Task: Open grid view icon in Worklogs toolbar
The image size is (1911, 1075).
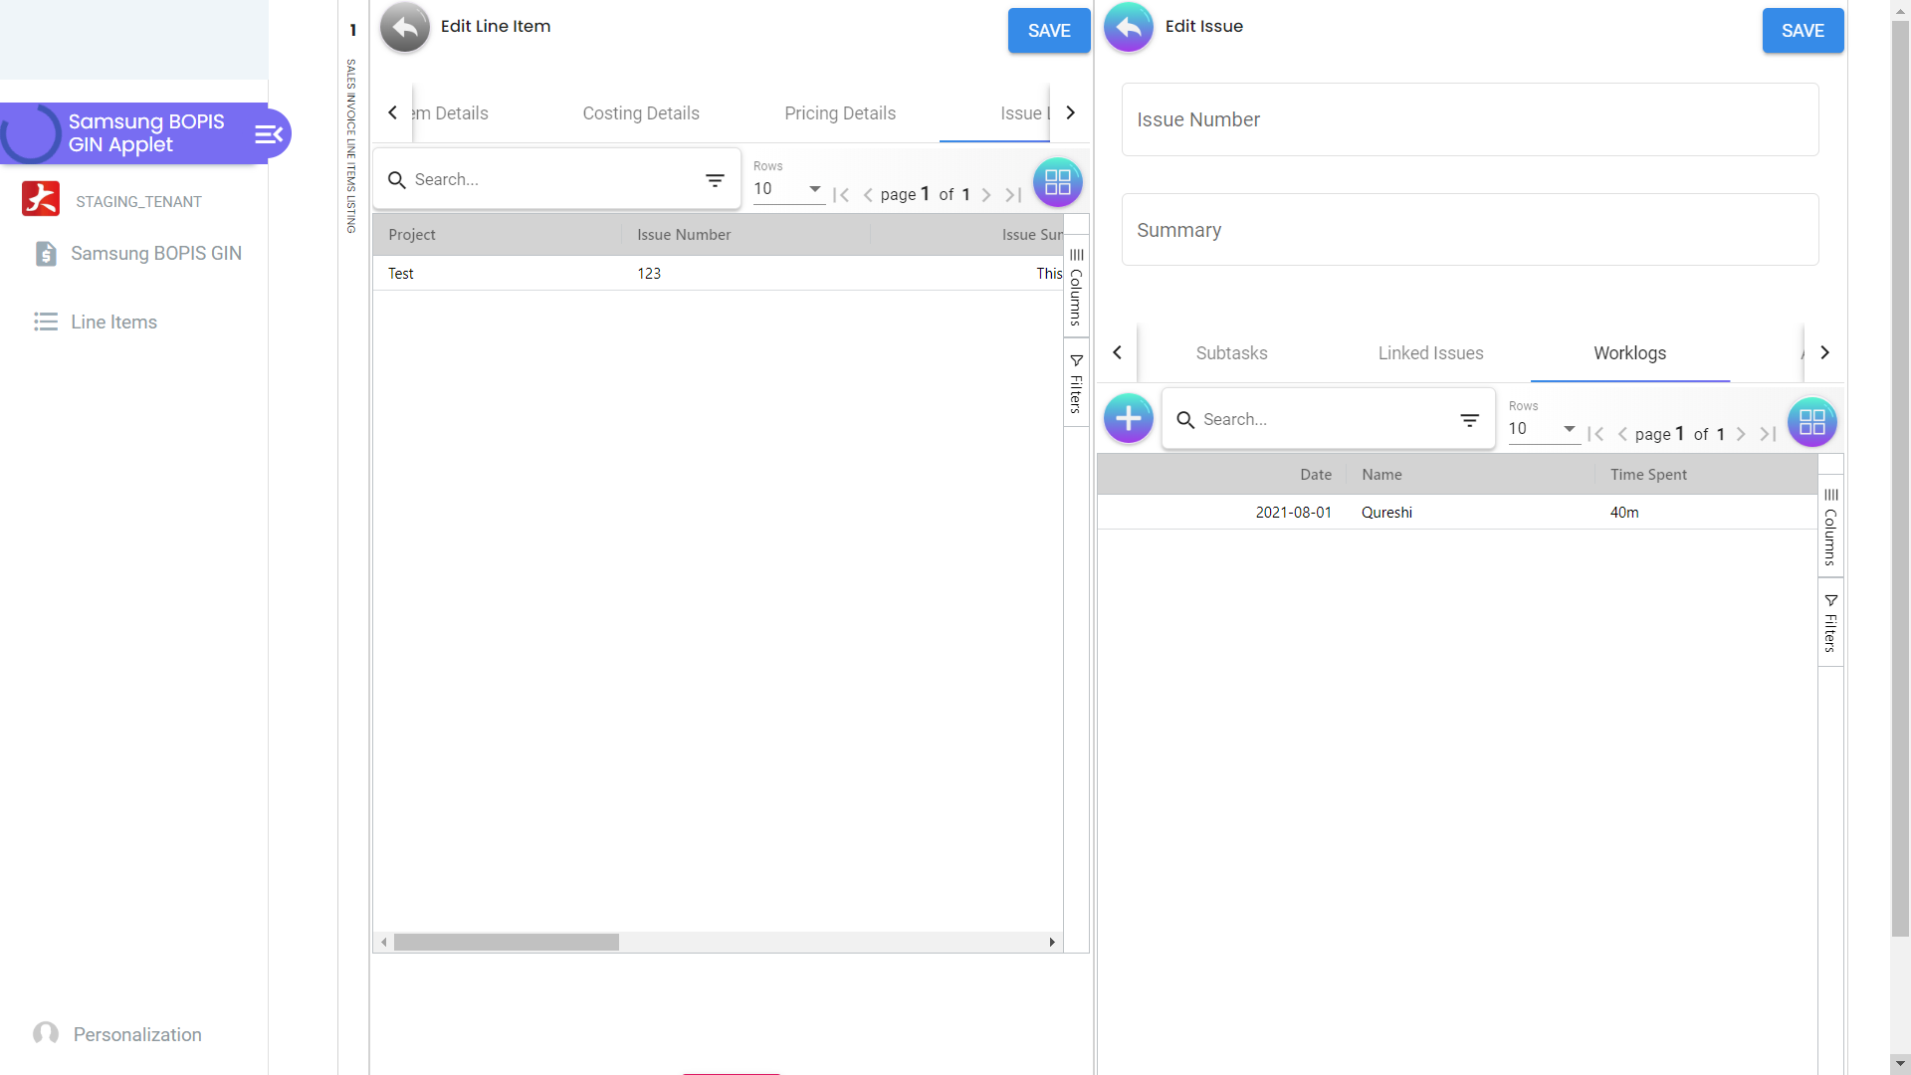Action: 1811,422
